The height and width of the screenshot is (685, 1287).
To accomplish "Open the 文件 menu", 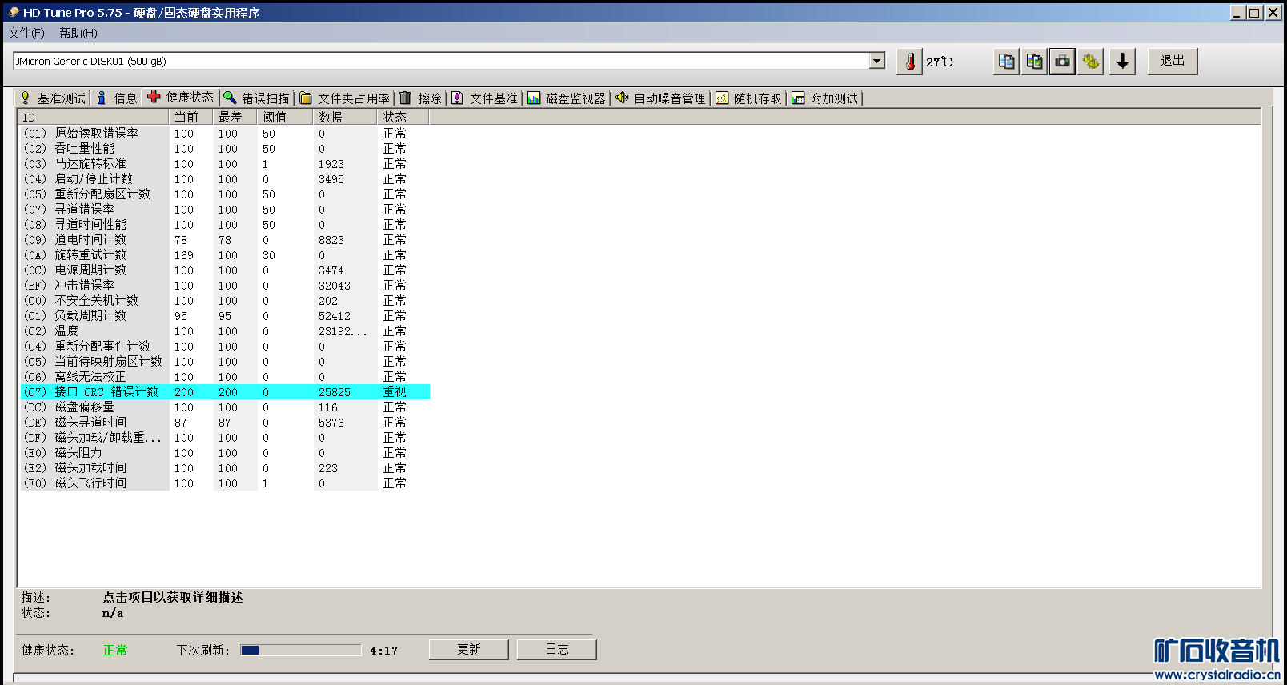I will coord(26,33).
